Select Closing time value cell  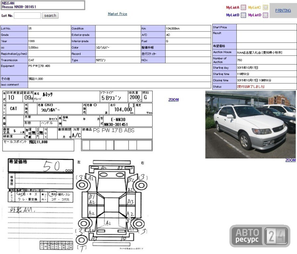point(266,80)
